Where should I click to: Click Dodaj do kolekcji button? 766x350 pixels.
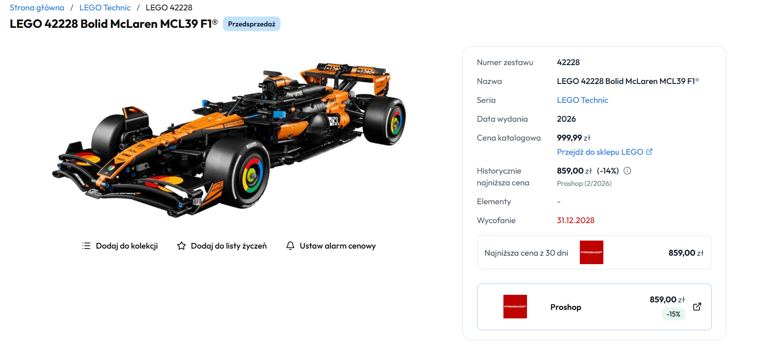coord(120,246)
